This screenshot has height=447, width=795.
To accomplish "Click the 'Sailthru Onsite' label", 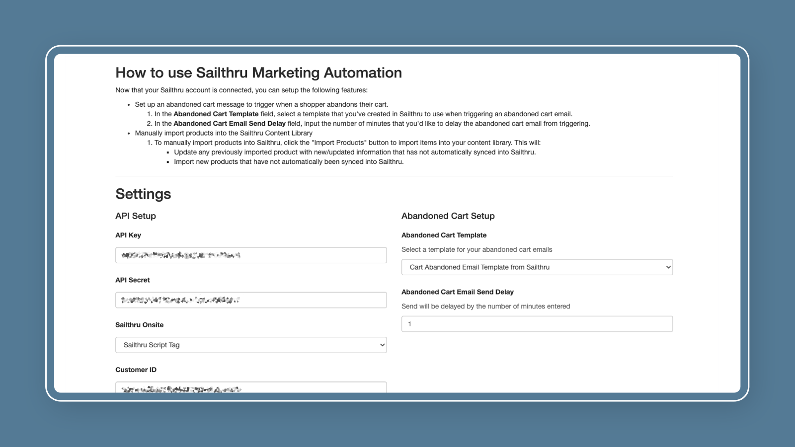I will pyautogui.click(x=140, y=325).
